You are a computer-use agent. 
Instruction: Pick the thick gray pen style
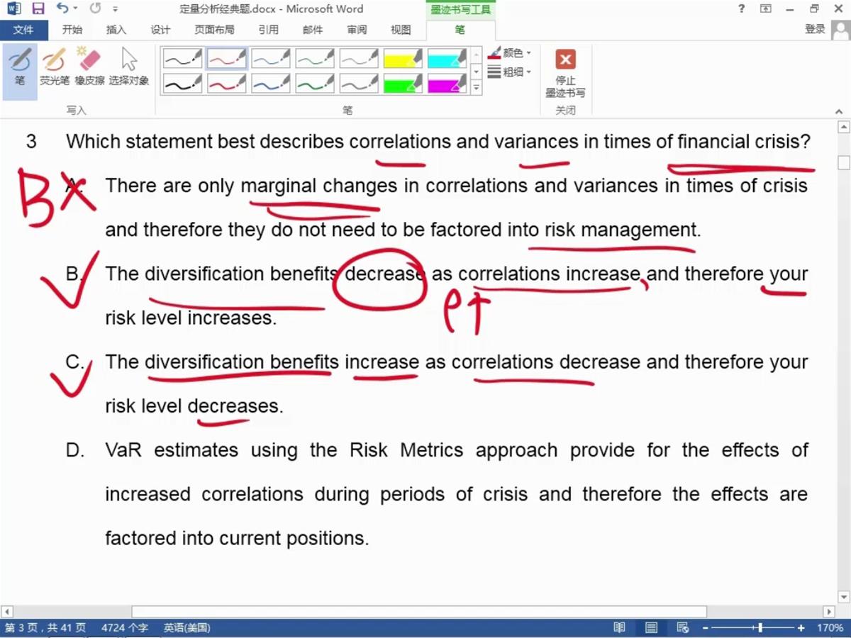pos(360,84)
